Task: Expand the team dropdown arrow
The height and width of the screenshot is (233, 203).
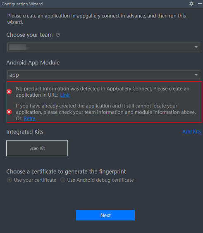Action: [196, 47]
